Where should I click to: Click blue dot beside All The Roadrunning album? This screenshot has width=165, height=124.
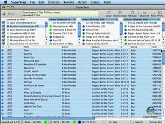click(125, 30)
